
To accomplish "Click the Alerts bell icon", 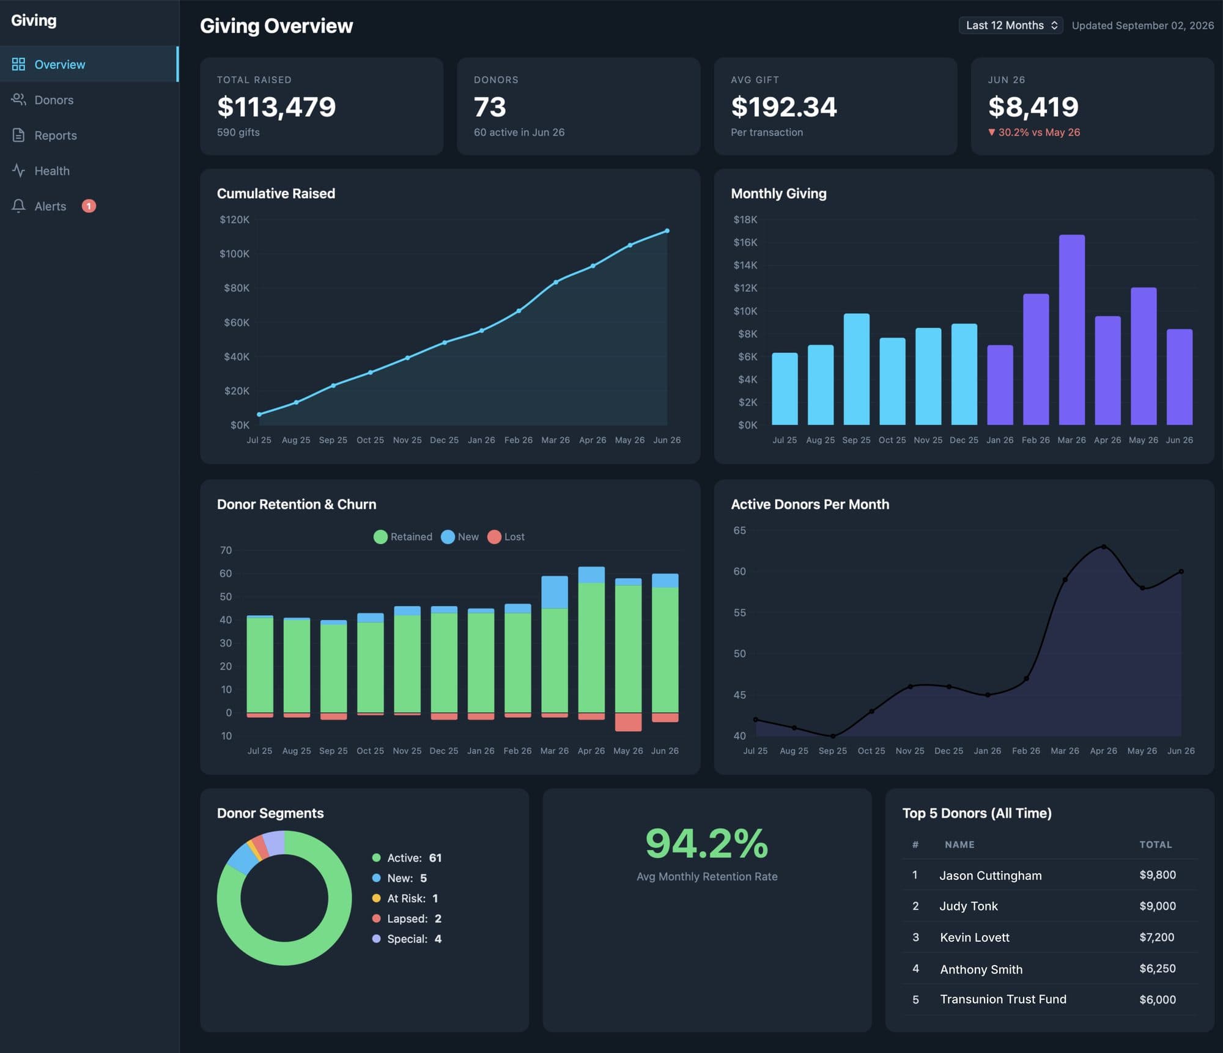I will 18,206.
